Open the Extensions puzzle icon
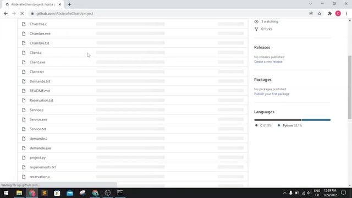The image size is (352, 198). [329, 13]
